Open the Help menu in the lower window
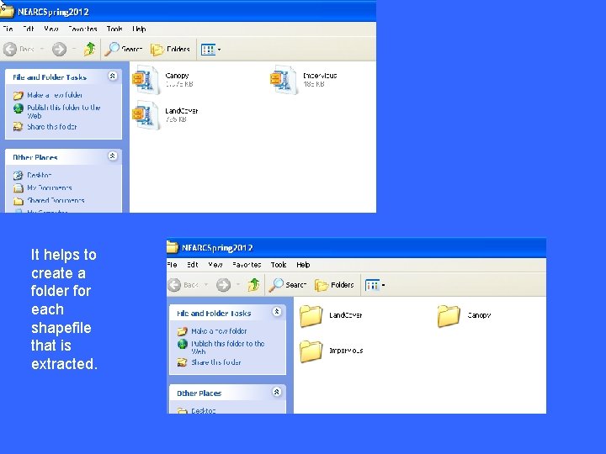The image size is (606, 454). coord(303,265)
